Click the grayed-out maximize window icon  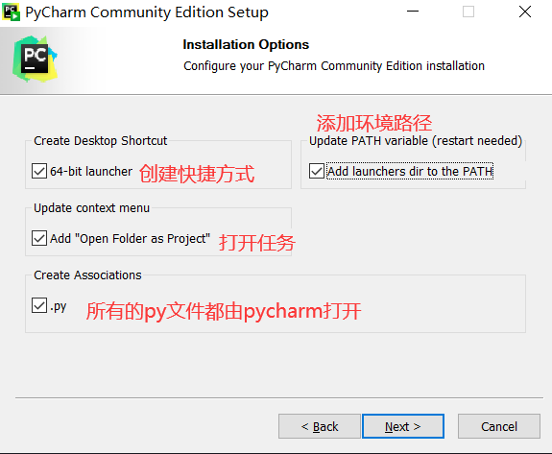pyautogui.click(x=468, y=12)
